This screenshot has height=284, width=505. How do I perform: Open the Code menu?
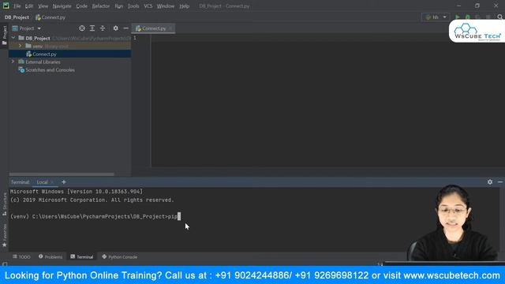click(81, 6)
